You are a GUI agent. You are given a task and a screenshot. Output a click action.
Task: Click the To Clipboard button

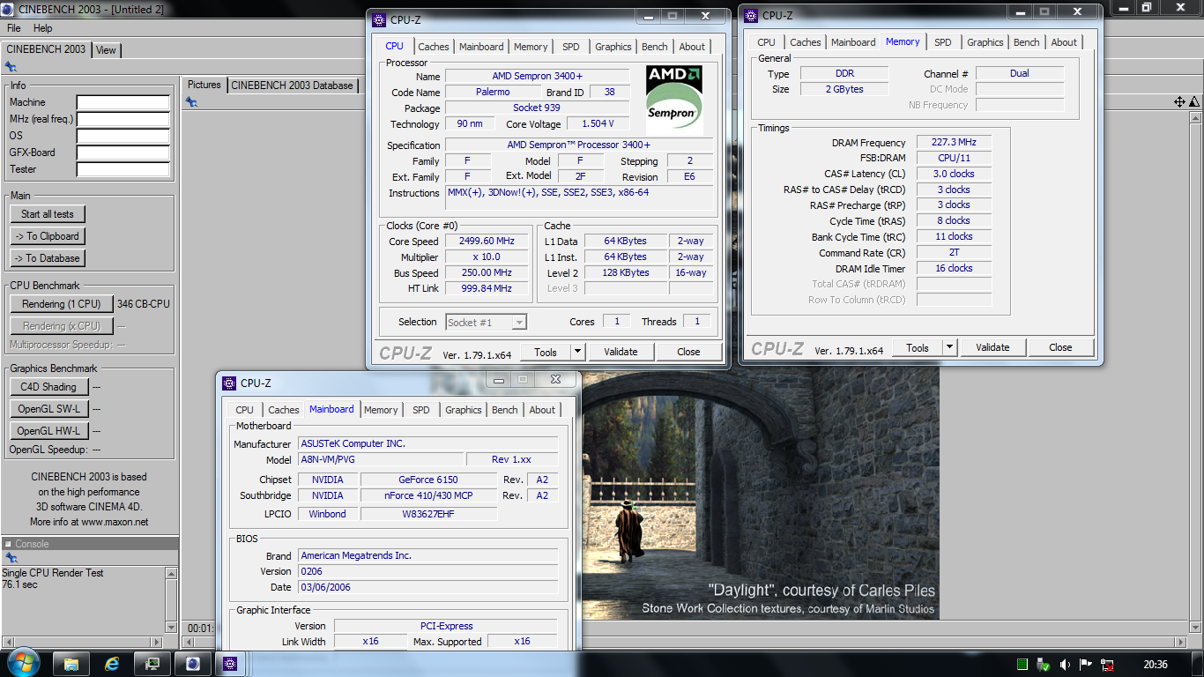coord(48,236)
